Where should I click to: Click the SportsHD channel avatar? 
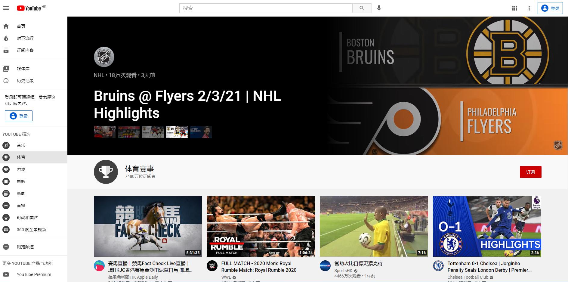[325, 266]
